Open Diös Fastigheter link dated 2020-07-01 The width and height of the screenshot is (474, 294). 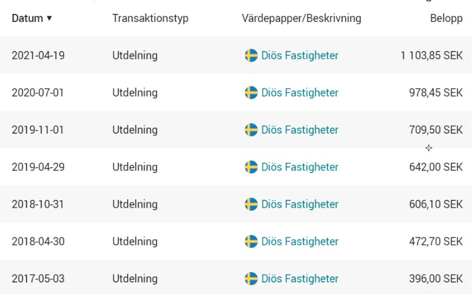tap(300, 93)
